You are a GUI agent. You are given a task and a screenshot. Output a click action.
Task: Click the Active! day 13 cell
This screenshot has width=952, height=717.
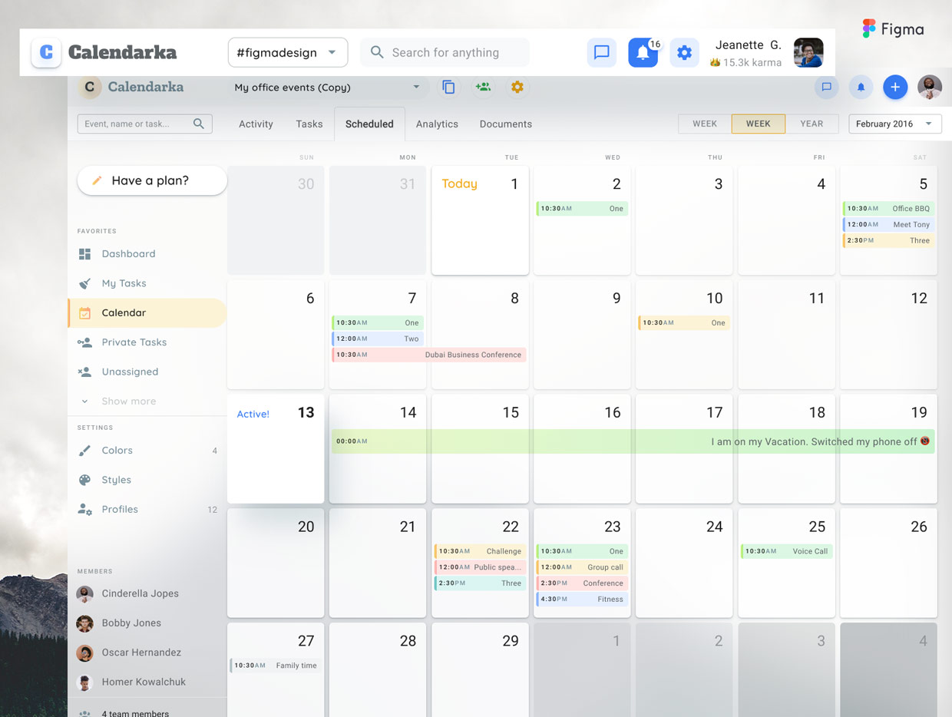tap(276, 449)
